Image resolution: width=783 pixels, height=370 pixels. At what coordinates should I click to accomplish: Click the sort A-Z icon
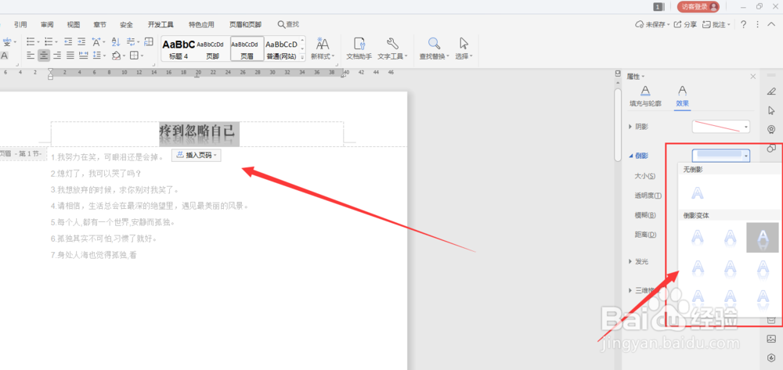116,41
